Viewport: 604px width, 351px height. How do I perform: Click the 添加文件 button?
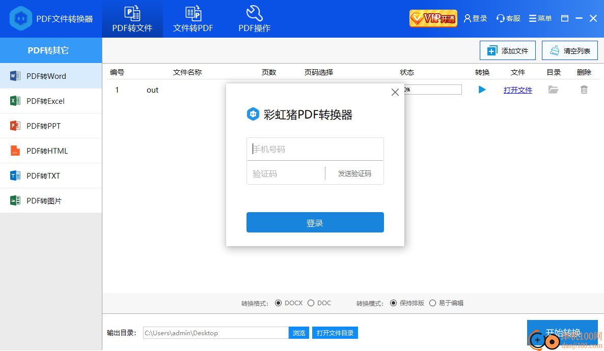coord(507,50)
